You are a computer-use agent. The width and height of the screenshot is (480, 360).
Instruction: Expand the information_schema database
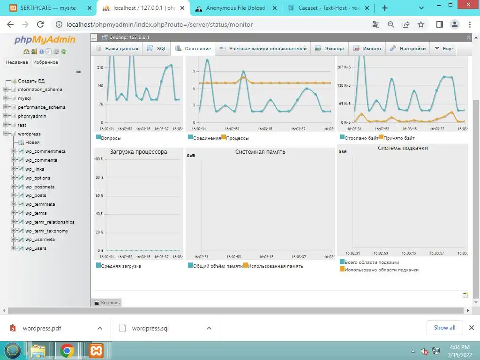6,90
